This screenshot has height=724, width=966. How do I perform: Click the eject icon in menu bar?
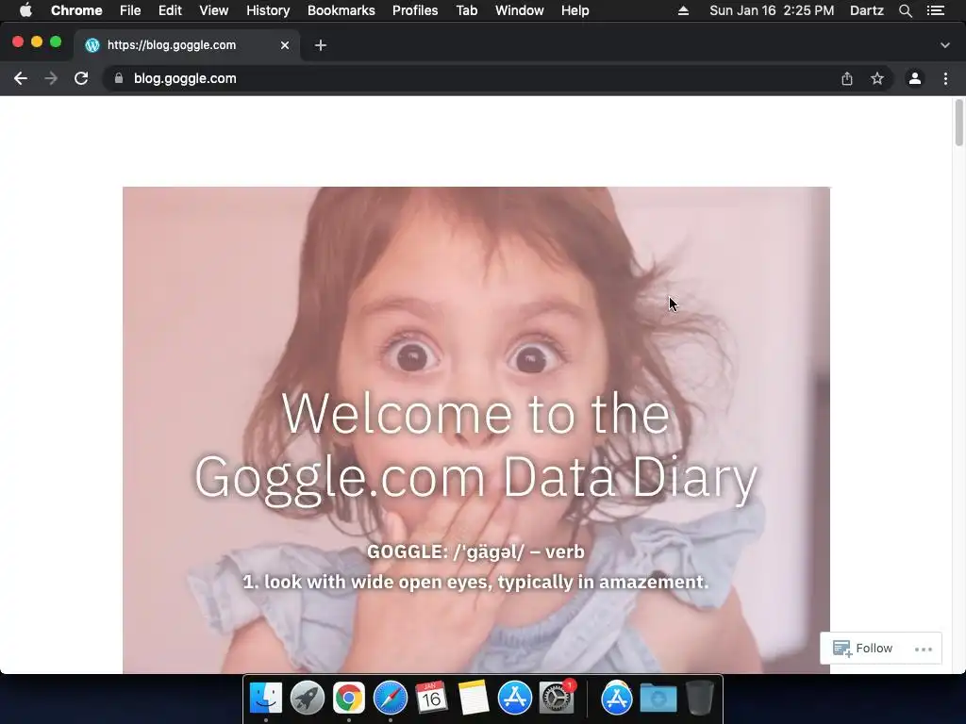(x=683, y=10)
